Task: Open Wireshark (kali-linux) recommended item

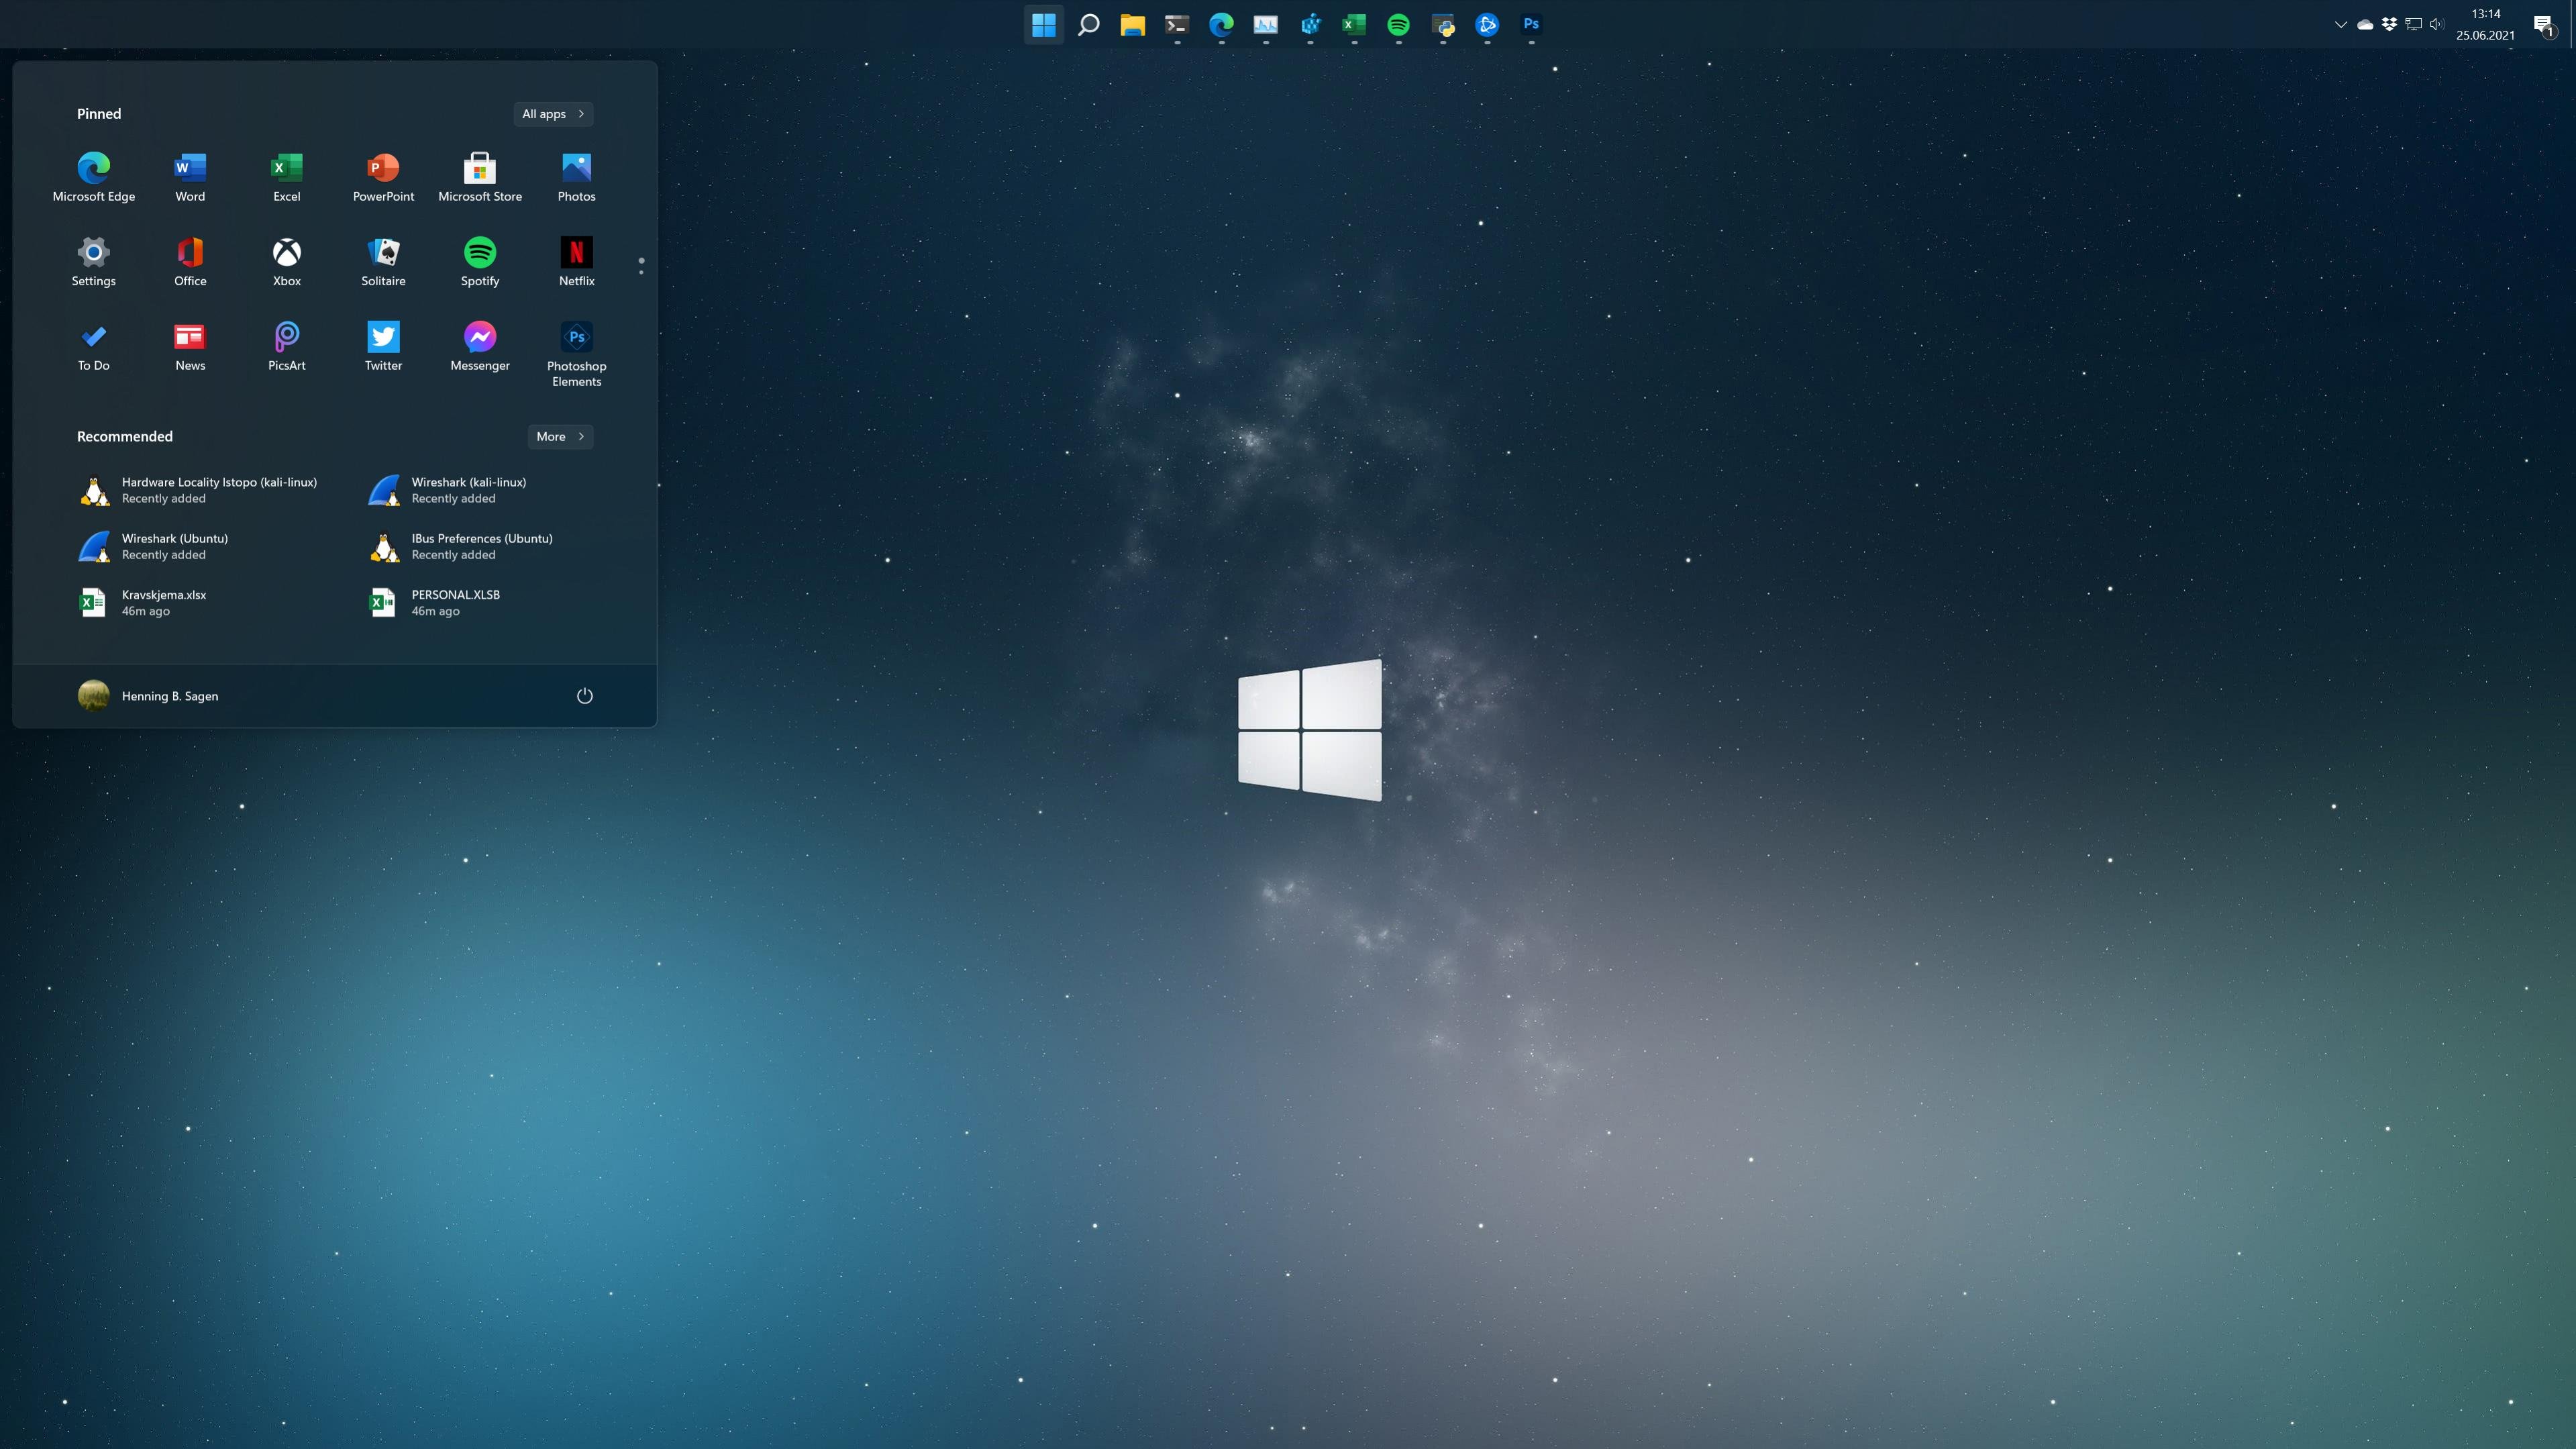Action: (x=447, y=490)
